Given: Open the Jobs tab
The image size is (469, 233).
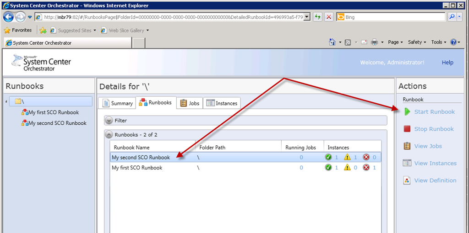Looking at the screenshot, I should [x=189, y=103].
